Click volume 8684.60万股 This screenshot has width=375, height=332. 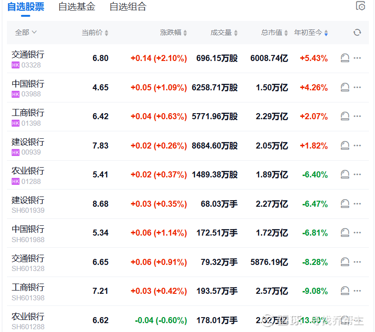pos(214,146)
